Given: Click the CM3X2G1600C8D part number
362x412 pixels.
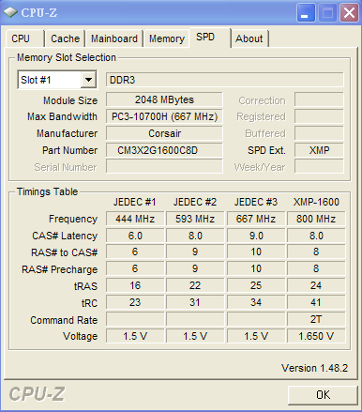Looking at the screenshot, I should click(x=164, y=150).
